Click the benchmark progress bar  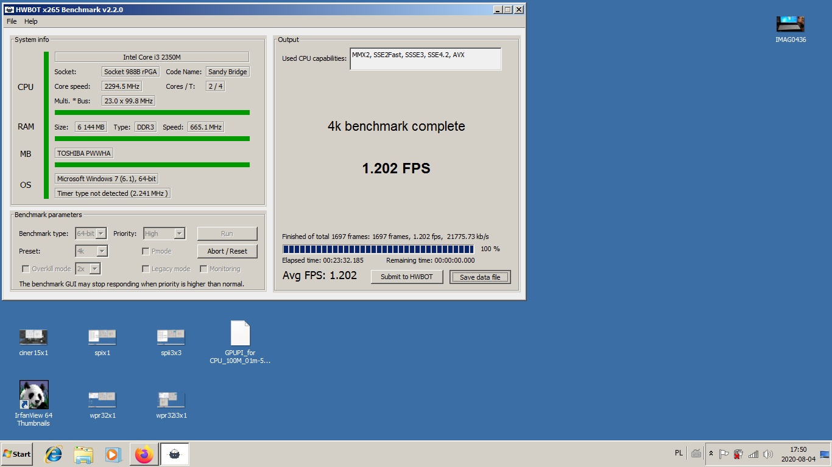pos(378,249)
